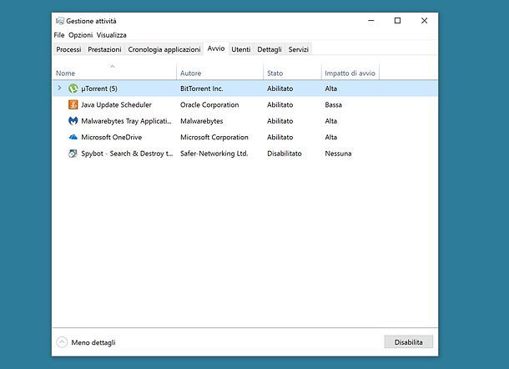Click Alta impact in µTorrent row
This screenshot has width=509, height=369.
tap(330, 88)
